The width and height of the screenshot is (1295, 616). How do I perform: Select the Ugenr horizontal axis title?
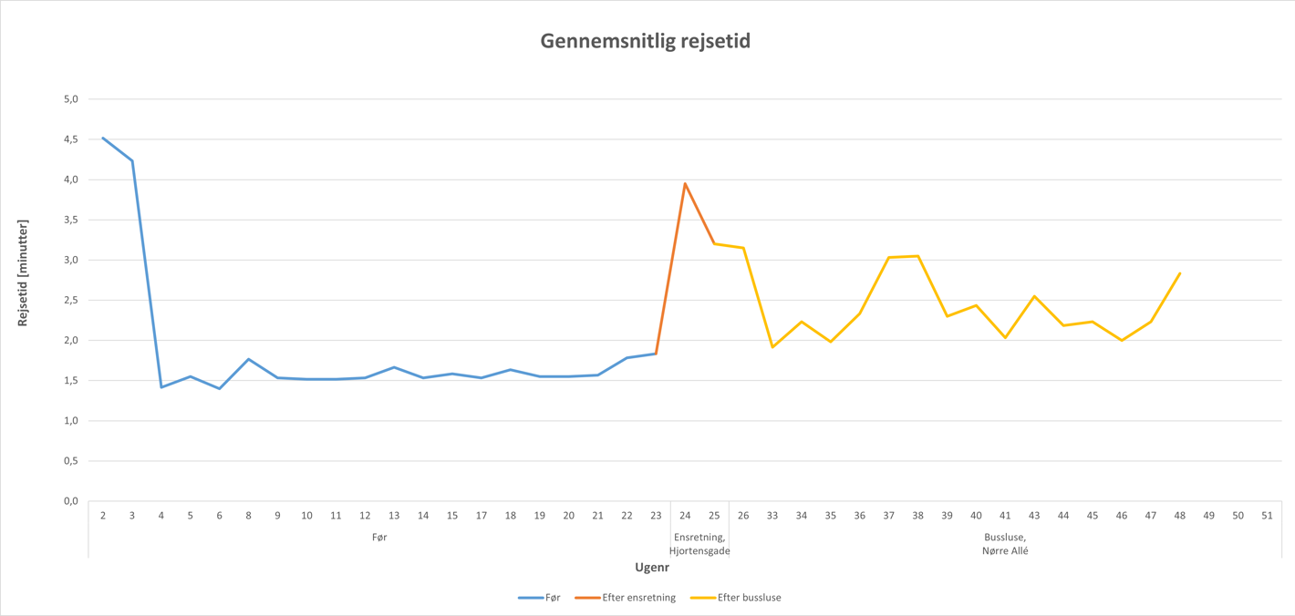(652, 568)
